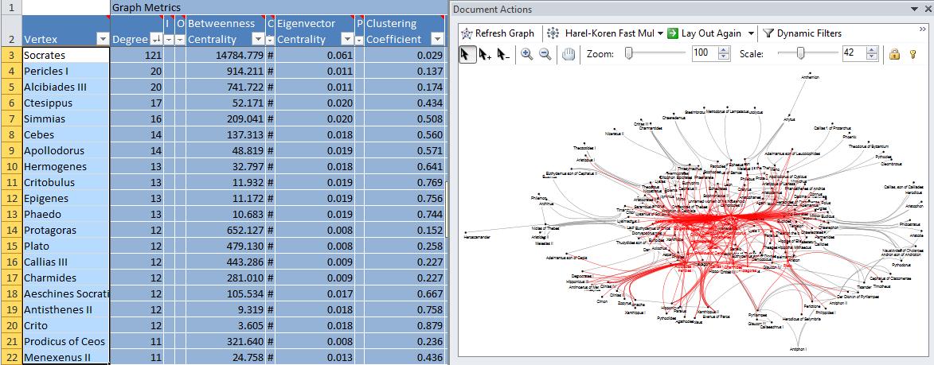
Task: Open the Degree column sort dropdown
Action: point(156,39)
